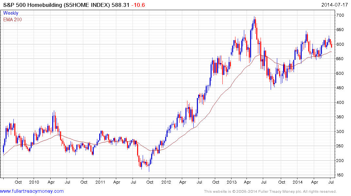Screen dimensions: 351x196
Task: Click the 200 price level label
Action: (x=341, y=161)
